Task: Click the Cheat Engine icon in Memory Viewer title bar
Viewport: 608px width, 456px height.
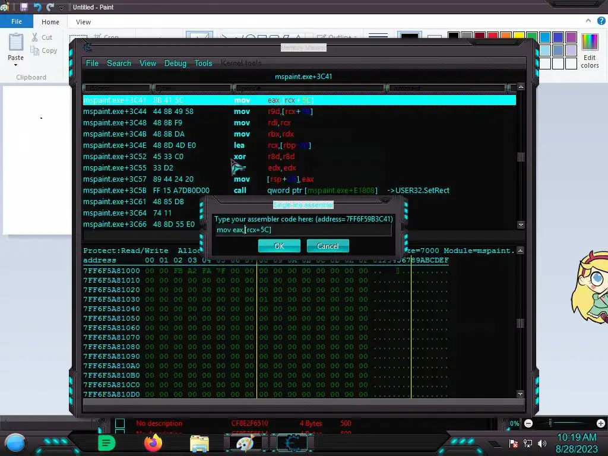Action: click(x=88, y=47)
